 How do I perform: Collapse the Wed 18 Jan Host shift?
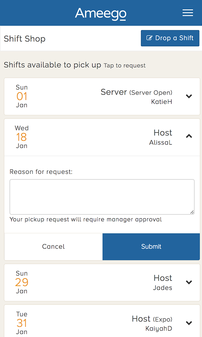[x=189, y=136]
